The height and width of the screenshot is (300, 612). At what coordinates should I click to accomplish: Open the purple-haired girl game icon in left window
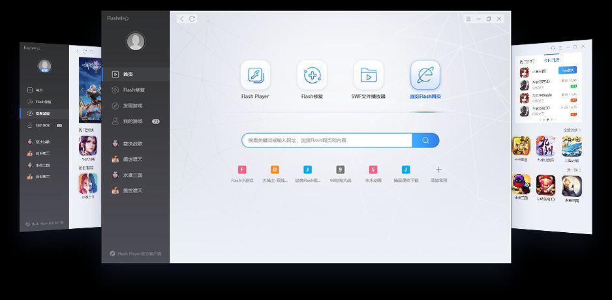[x=88, y=145]
